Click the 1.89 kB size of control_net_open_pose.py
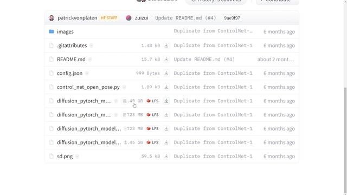Screen dimensions: 347x195 point(151,87)
